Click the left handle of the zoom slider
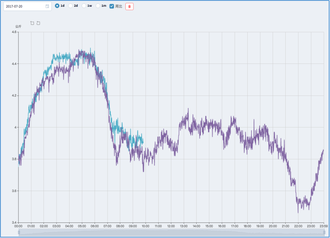 click(x=19, y=233)
